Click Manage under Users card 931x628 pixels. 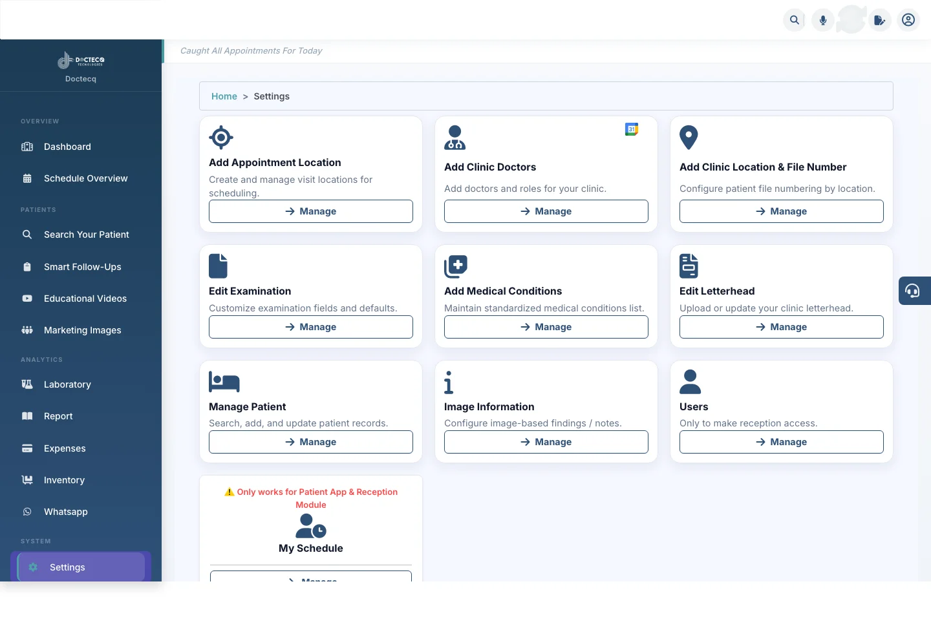tap(782, 442)
